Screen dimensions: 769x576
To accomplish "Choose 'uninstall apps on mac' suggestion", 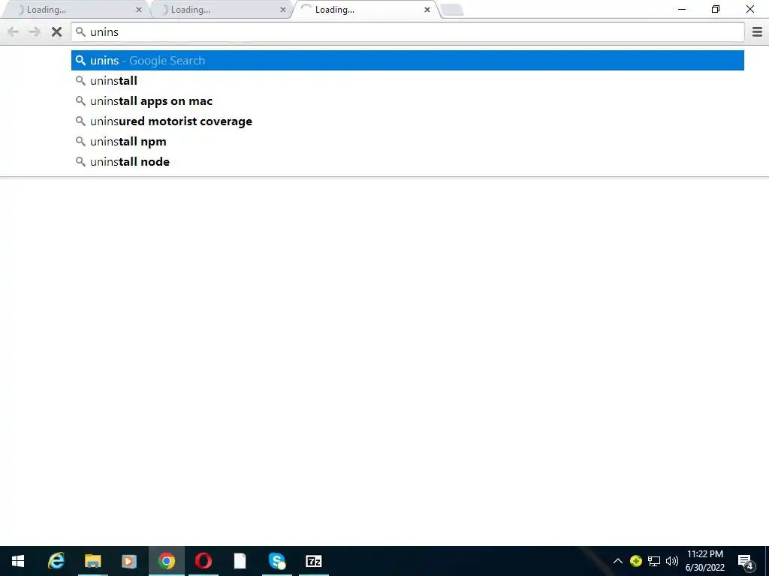I will coord(408,101).
